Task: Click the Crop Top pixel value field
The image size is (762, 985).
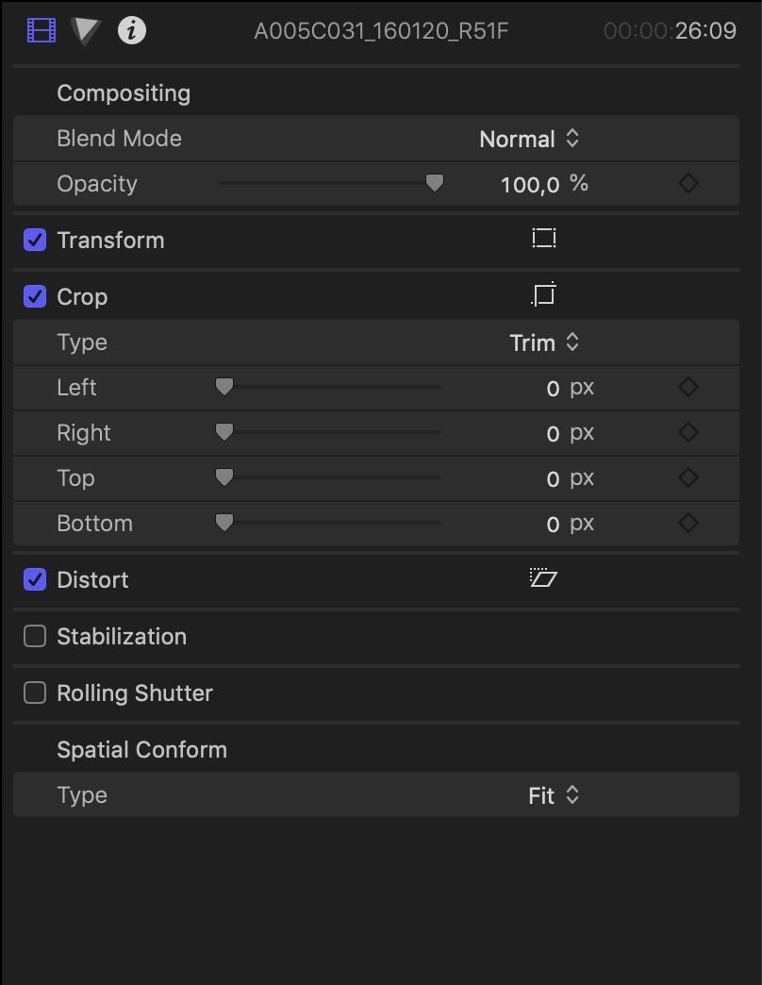Action: [x=553, y=478]
